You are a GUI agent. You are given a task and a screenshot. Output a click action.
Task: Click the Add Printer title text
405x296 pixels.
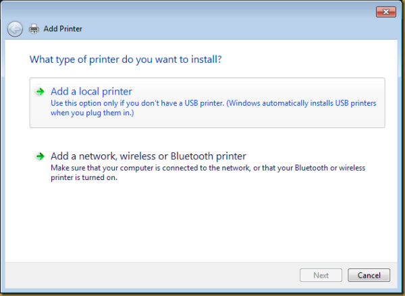[x=63, y=29]
